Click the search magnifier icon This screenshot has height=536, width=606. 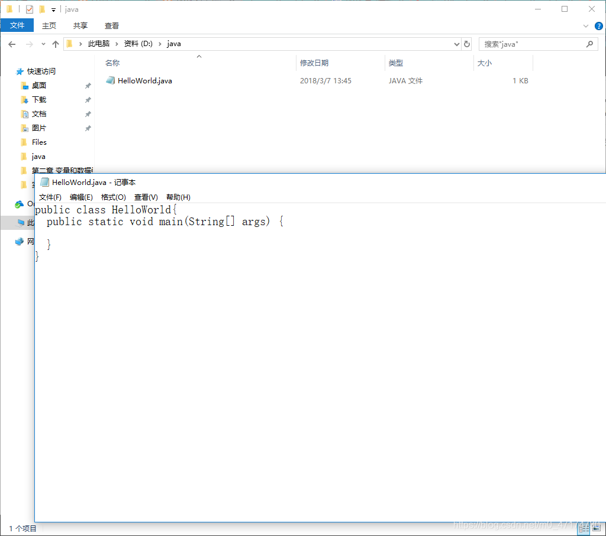point(589,44)
